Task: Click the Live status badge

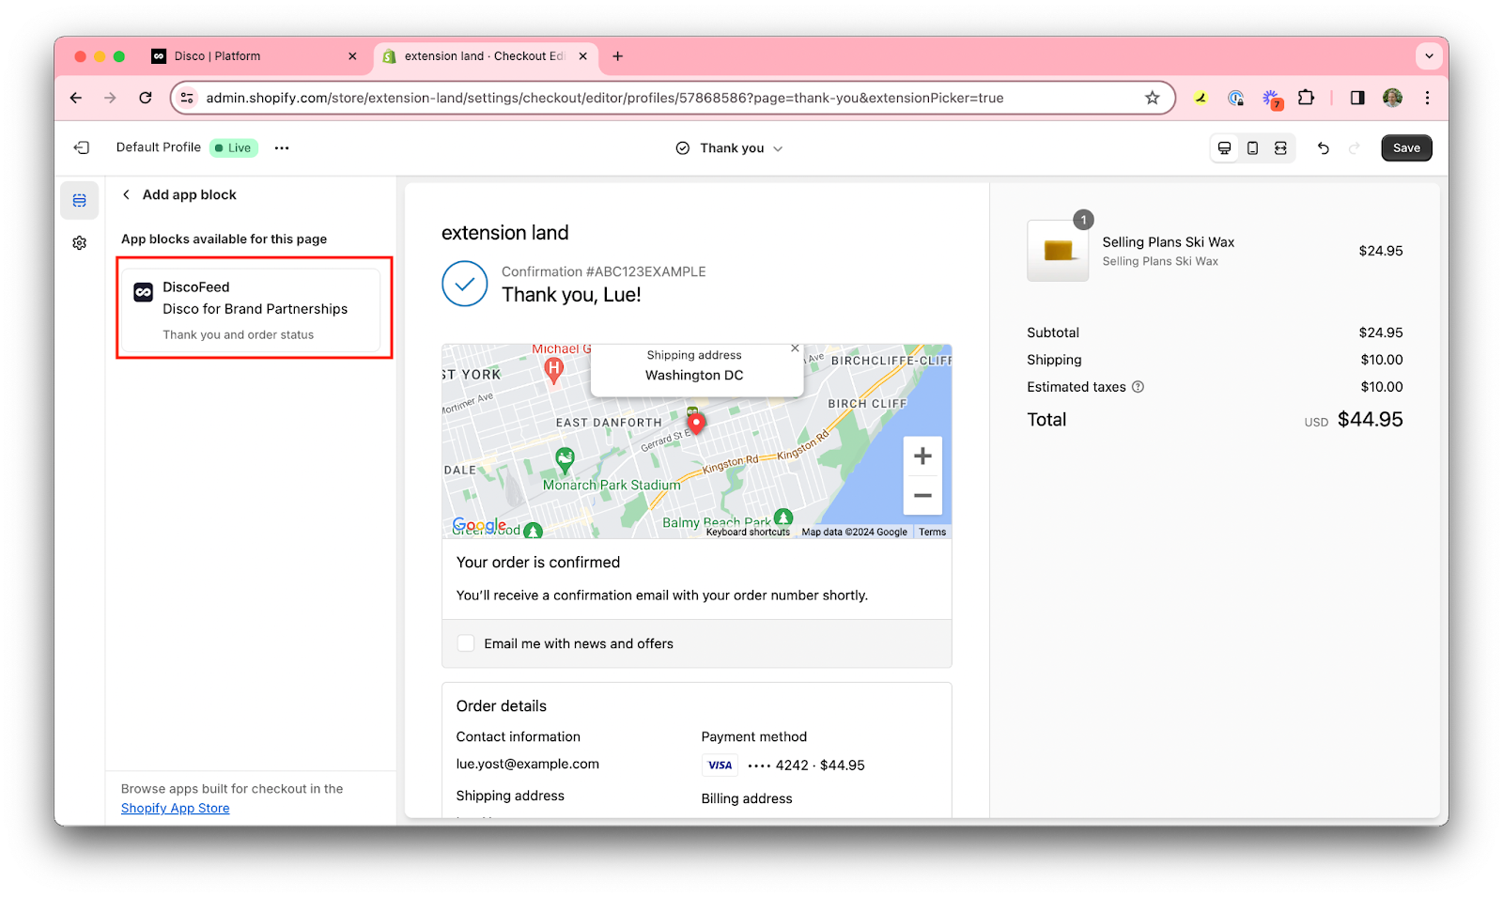Action: 234,147
